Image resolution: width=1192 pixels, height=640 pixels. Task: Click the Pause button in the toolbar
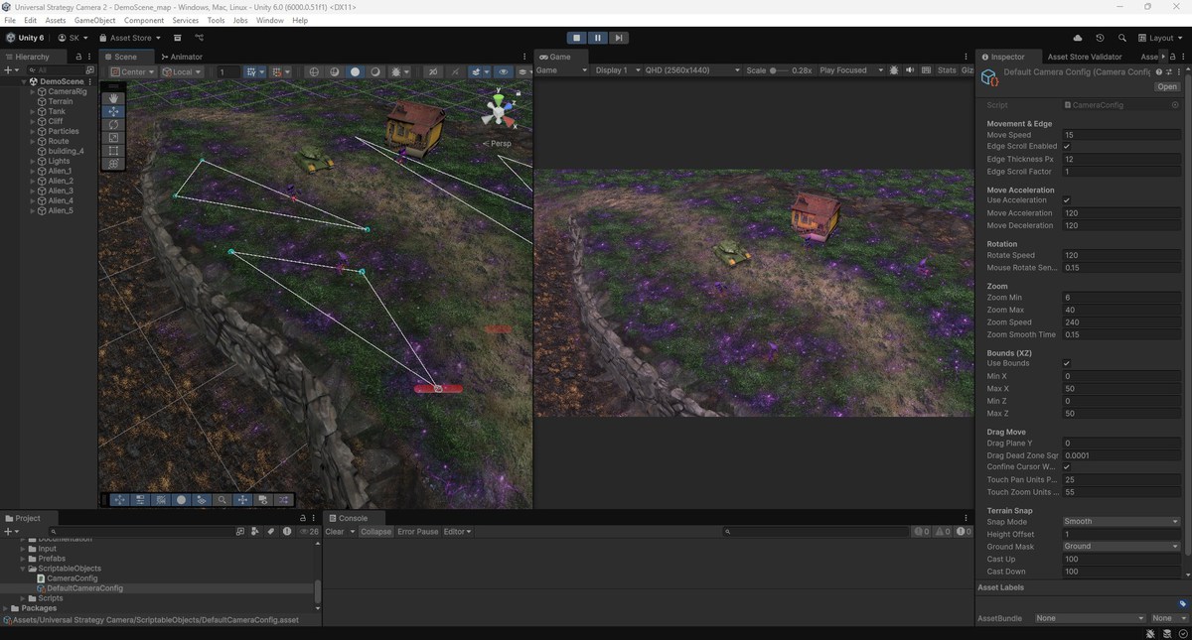(597, 38)
